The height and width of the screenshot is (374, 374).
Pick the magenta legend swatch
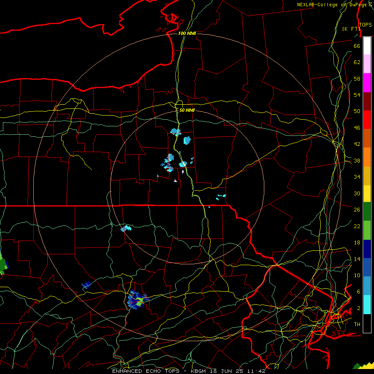point(367,83)
